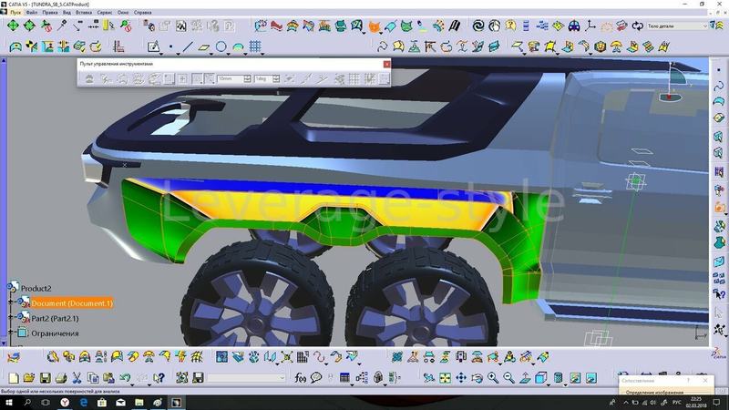Click the 10mm field in tools dashboard
Viewport: 729px width, 410px height.
pos(231,79)
